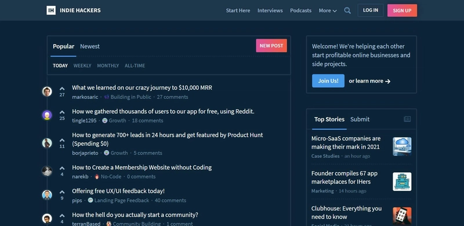The height and width of the screenshot is (226, 464).
Task: Open markosaric's avatar
Action: (x=47, y=91)
